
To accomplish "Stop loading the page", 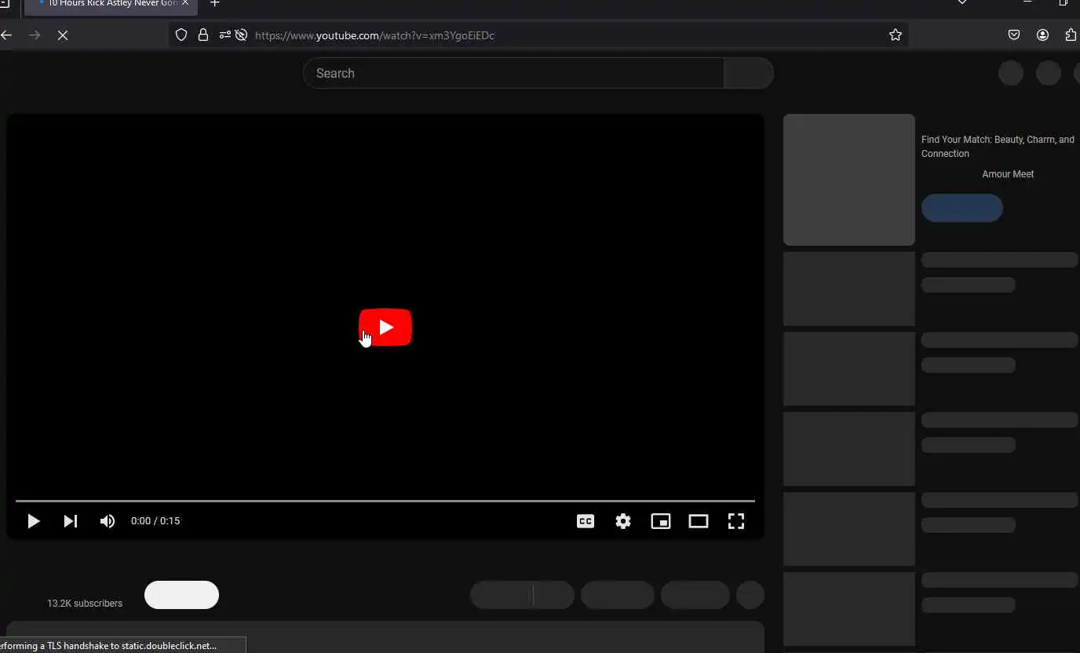I will [63, 35].
